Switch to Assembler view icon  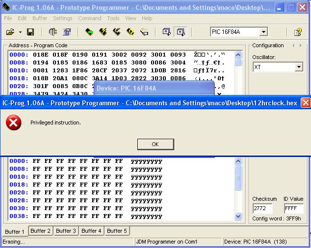pos(166,32)
